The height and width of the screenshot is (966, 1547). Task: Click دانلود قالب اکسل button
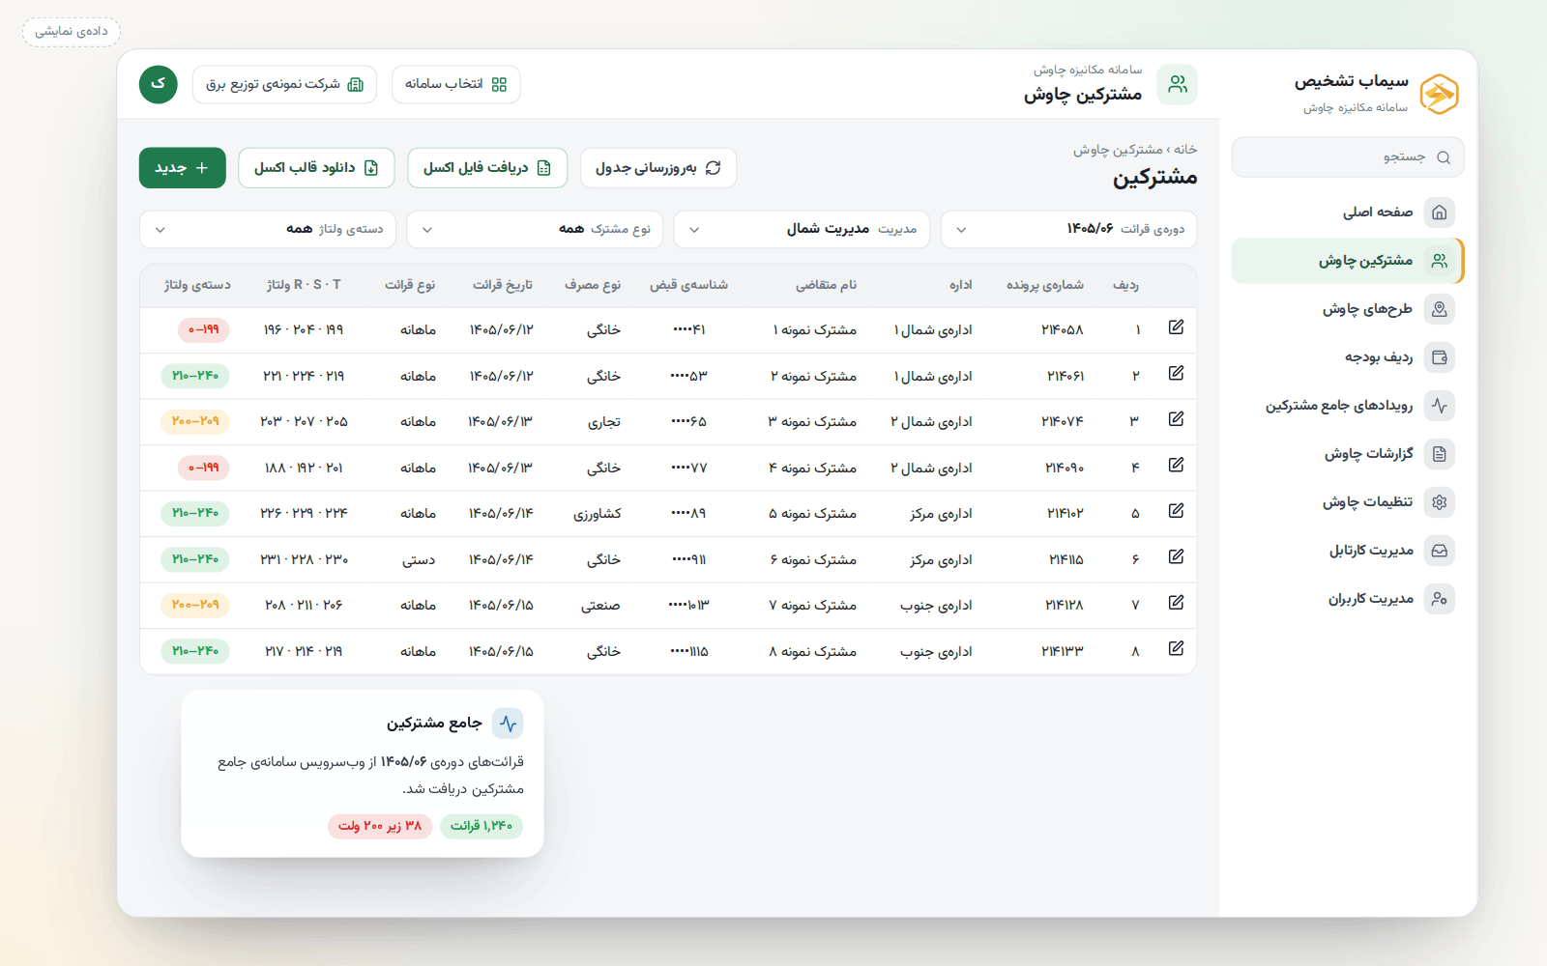coord(316,168)
